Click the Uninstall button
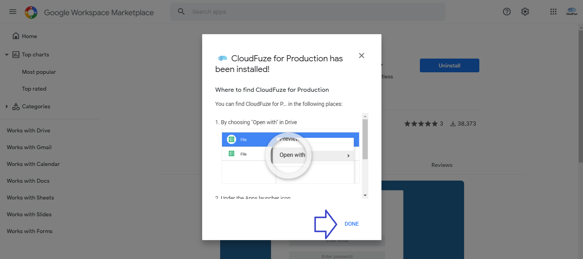Viewport: 583px width, 259px height. [x=449, y=65]
